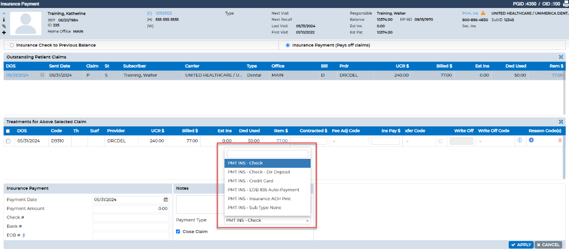Click the patient info icon
This screenshot has height=250, width=569.
(x=4, y=20)
